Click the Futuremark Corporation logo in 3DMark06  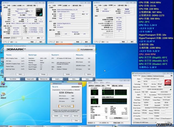(85, 50)
